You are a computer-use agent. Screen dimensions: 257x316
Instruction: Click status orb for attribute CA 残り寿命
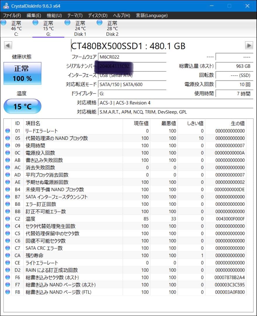tap(8, 255)
